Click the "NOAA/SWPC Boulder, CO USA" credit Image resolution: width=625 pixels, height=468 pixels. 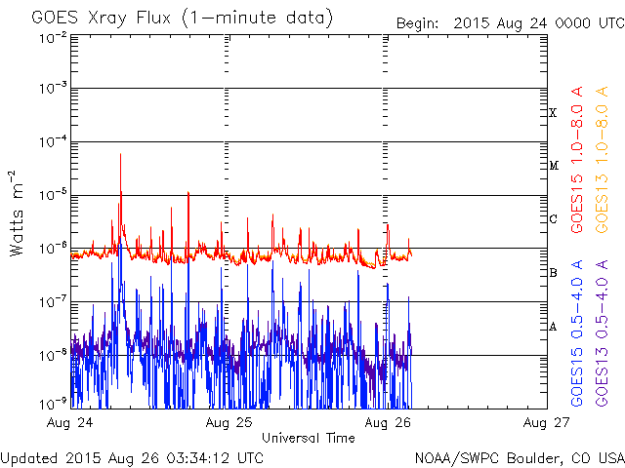(x=520, y=458)
